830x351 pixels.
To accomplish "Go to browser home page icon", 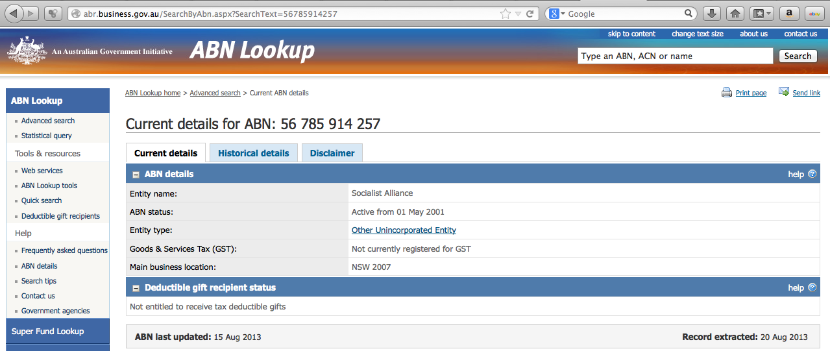I will tap(735, 13).
